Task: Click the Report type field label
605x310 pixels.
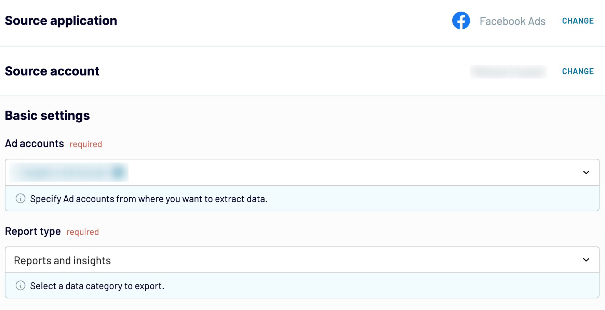Action: (x=33, y=231)
